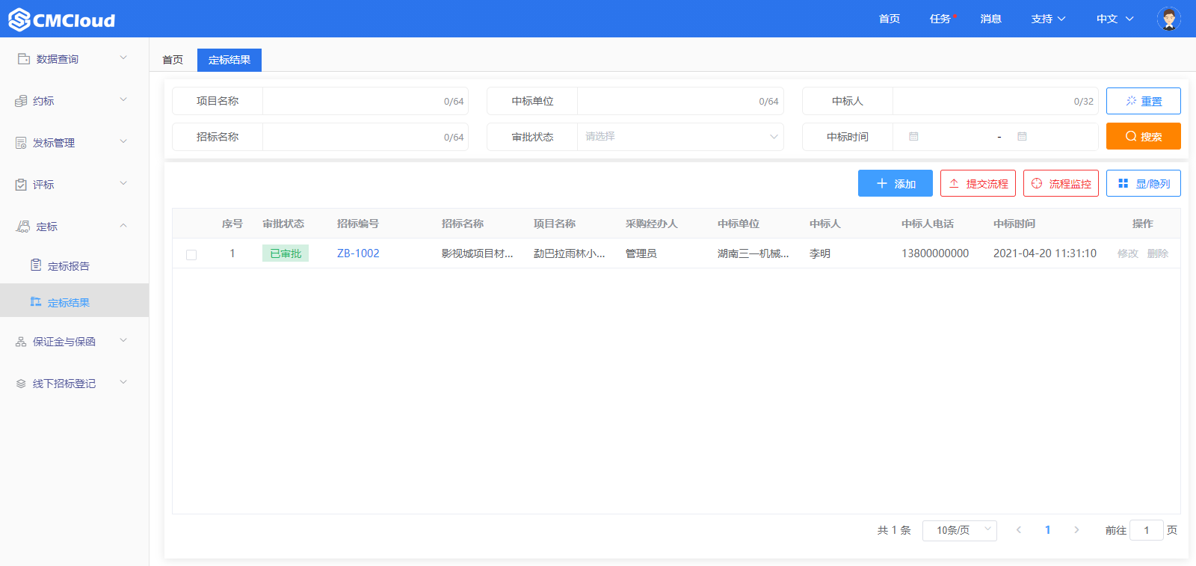The image size is (1196, 566).
Task: Click the 已审批 status tag
Action: pos(286,253)
